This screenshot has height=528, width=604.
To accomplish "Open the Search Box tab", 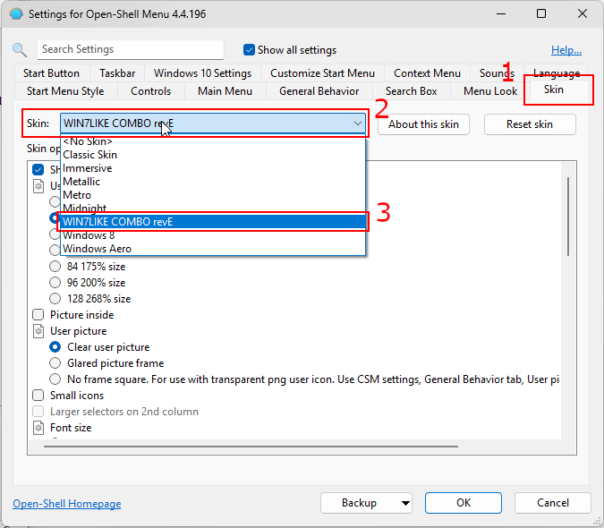I will [x=411, y=91].
